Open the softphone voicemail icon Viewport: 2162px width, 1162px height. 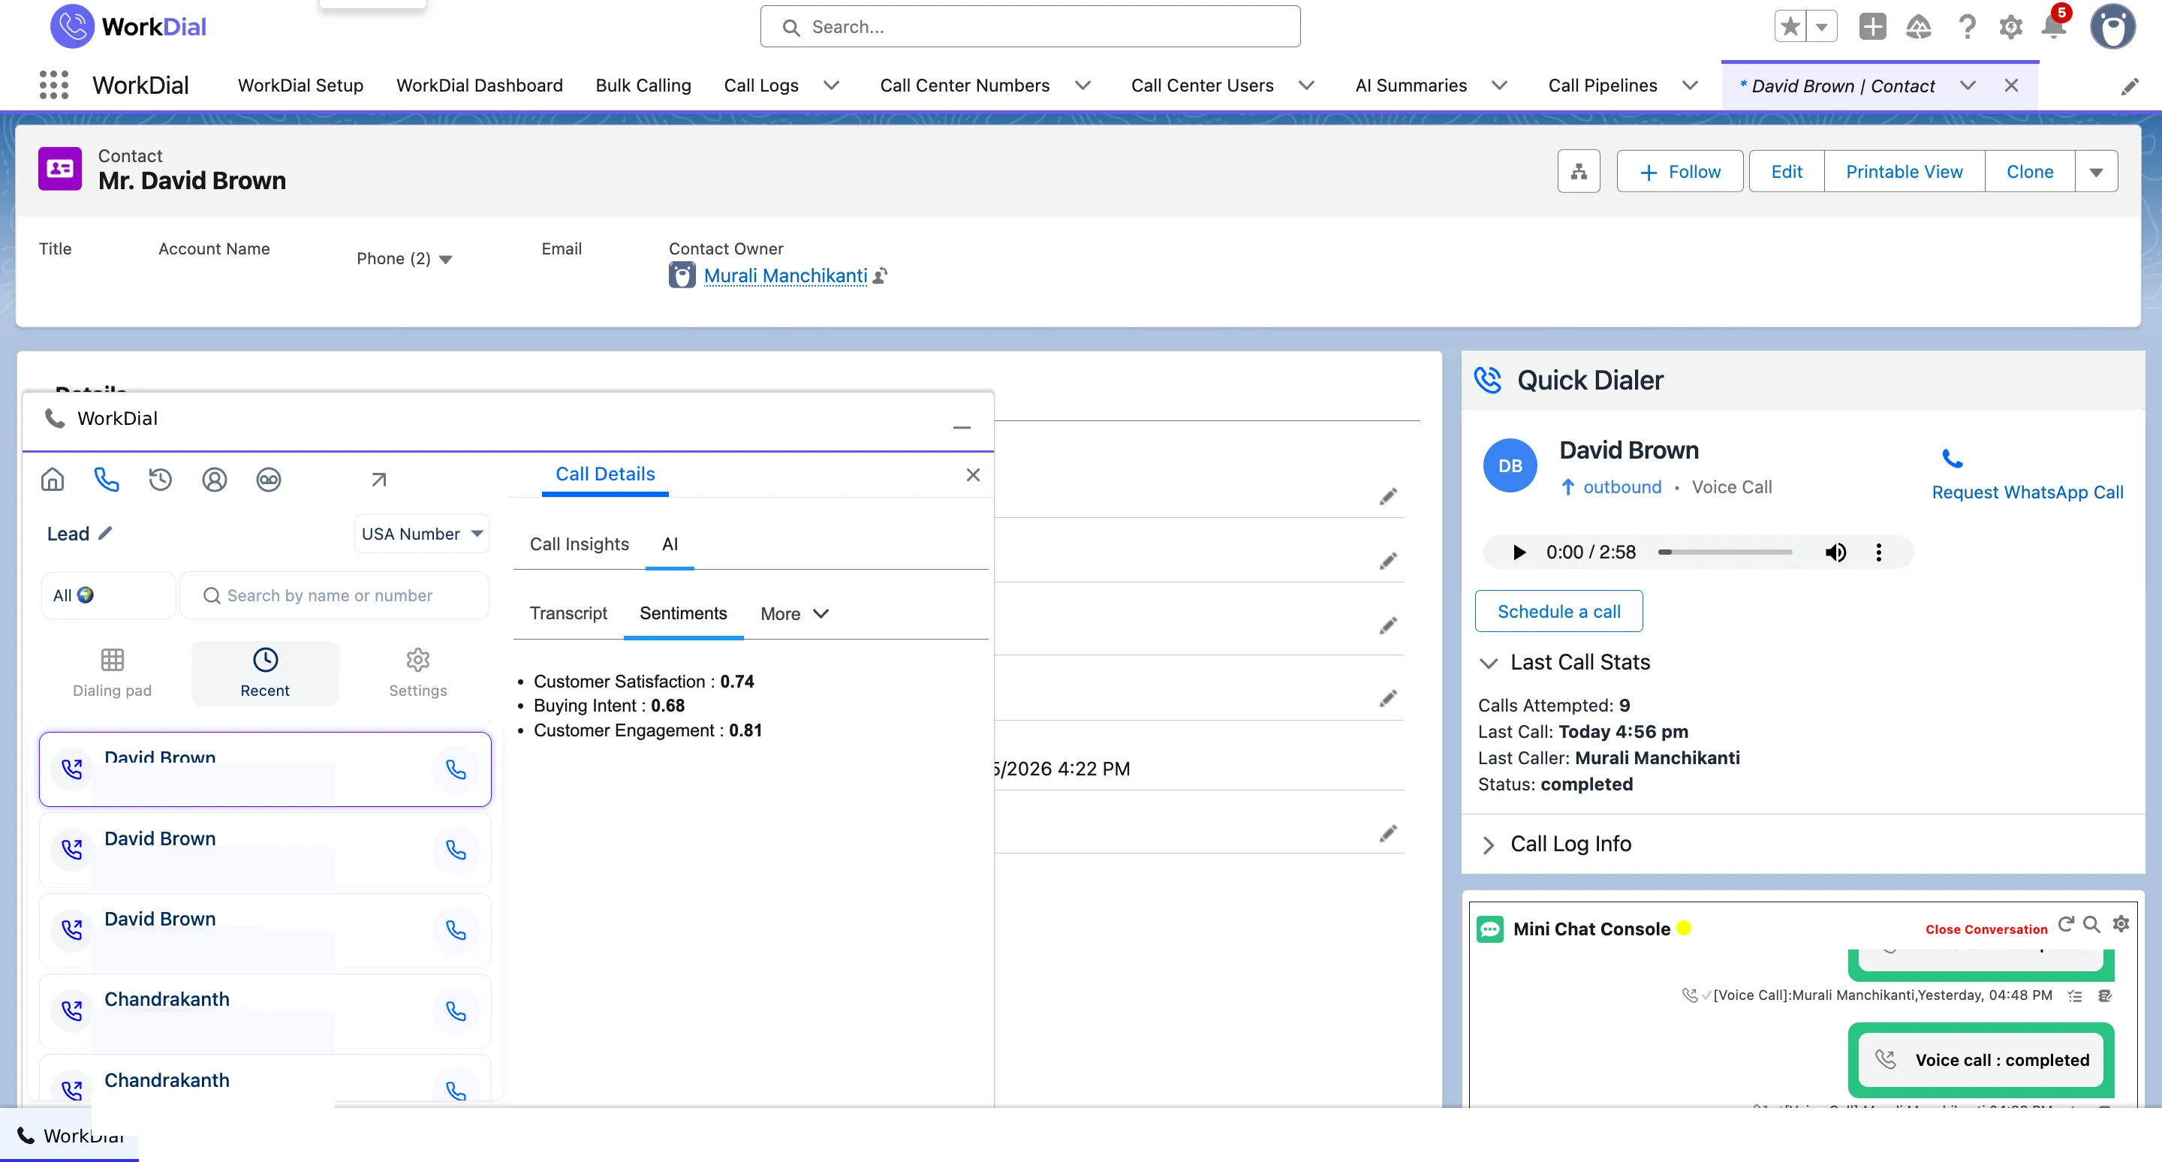click(x=269, y=479)
